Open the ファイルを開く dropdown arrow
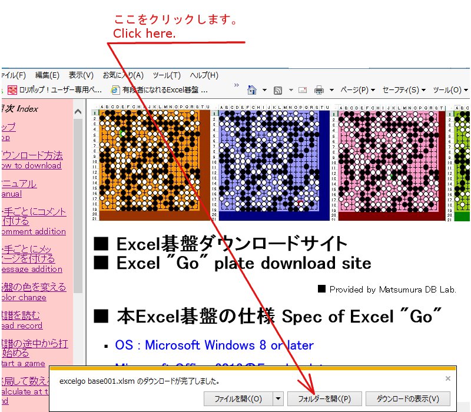Screen dimensions: 471x412 coord(278,398)
